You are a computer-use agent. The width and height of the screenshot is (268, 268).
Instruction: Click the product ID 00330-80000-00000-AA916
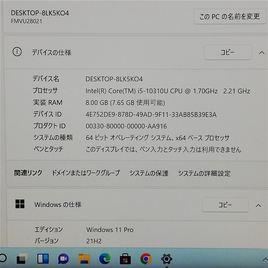pos(126,126)
